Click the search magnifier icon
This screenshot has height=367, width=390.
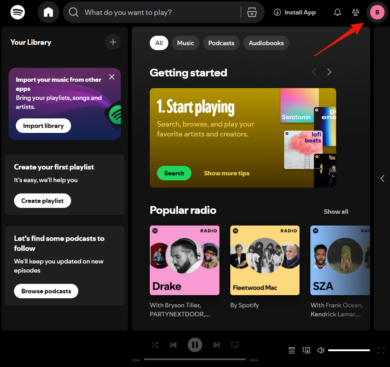point(74,12)
